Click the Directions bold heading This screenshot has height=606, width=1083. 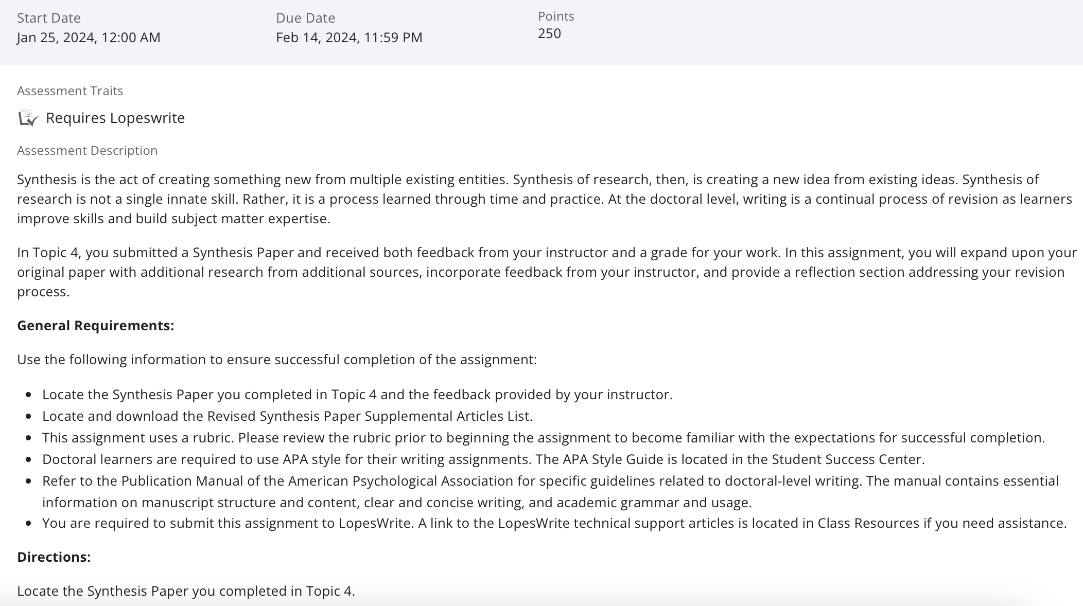click(x=54, y=557)
